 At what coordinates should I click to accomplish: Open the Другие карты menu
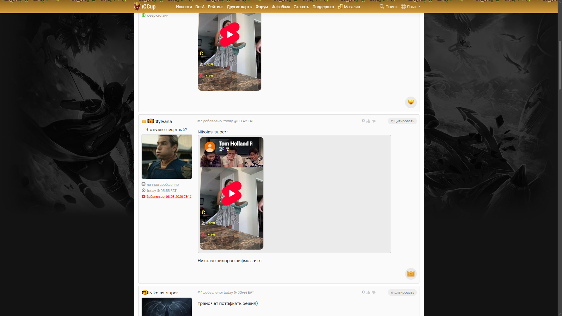239,7
